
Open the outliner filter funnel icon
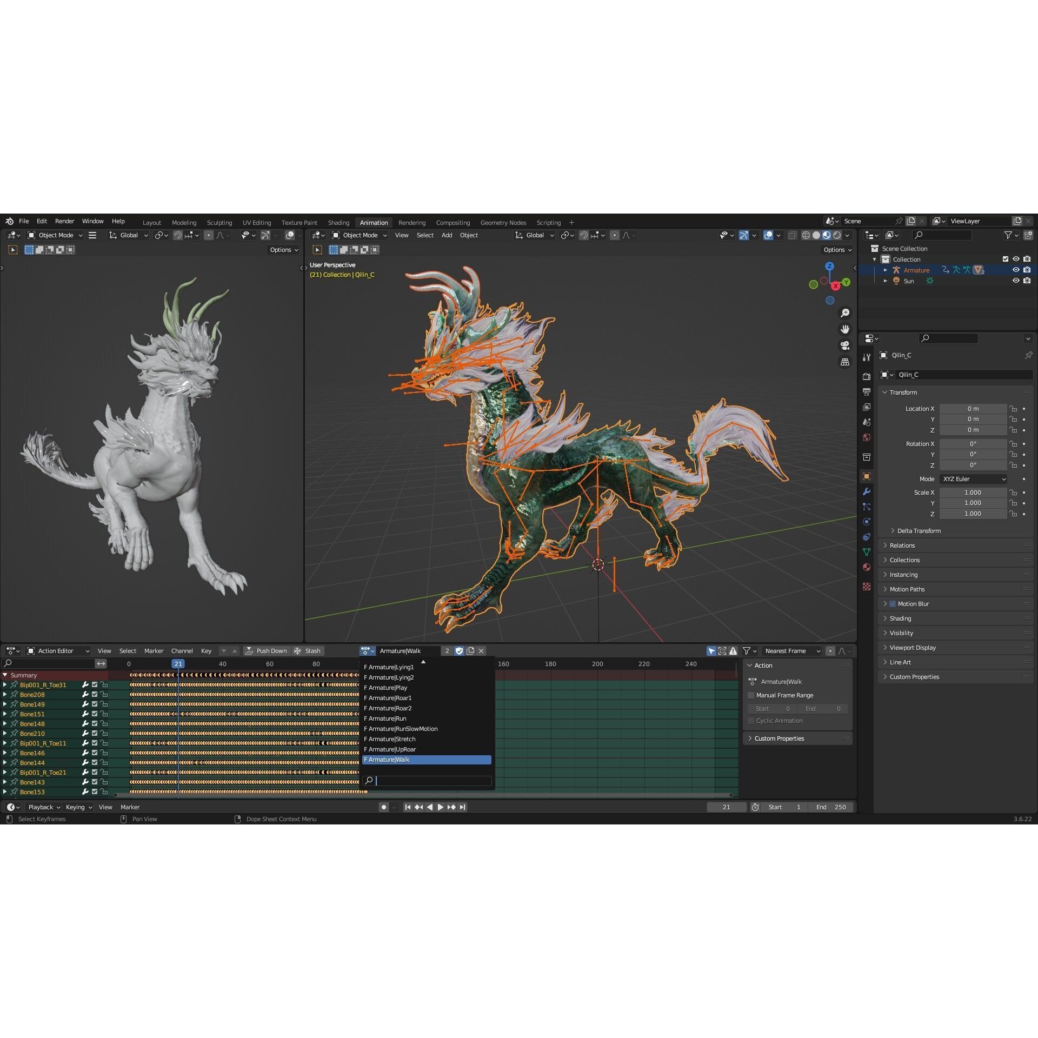point(1009,235)
